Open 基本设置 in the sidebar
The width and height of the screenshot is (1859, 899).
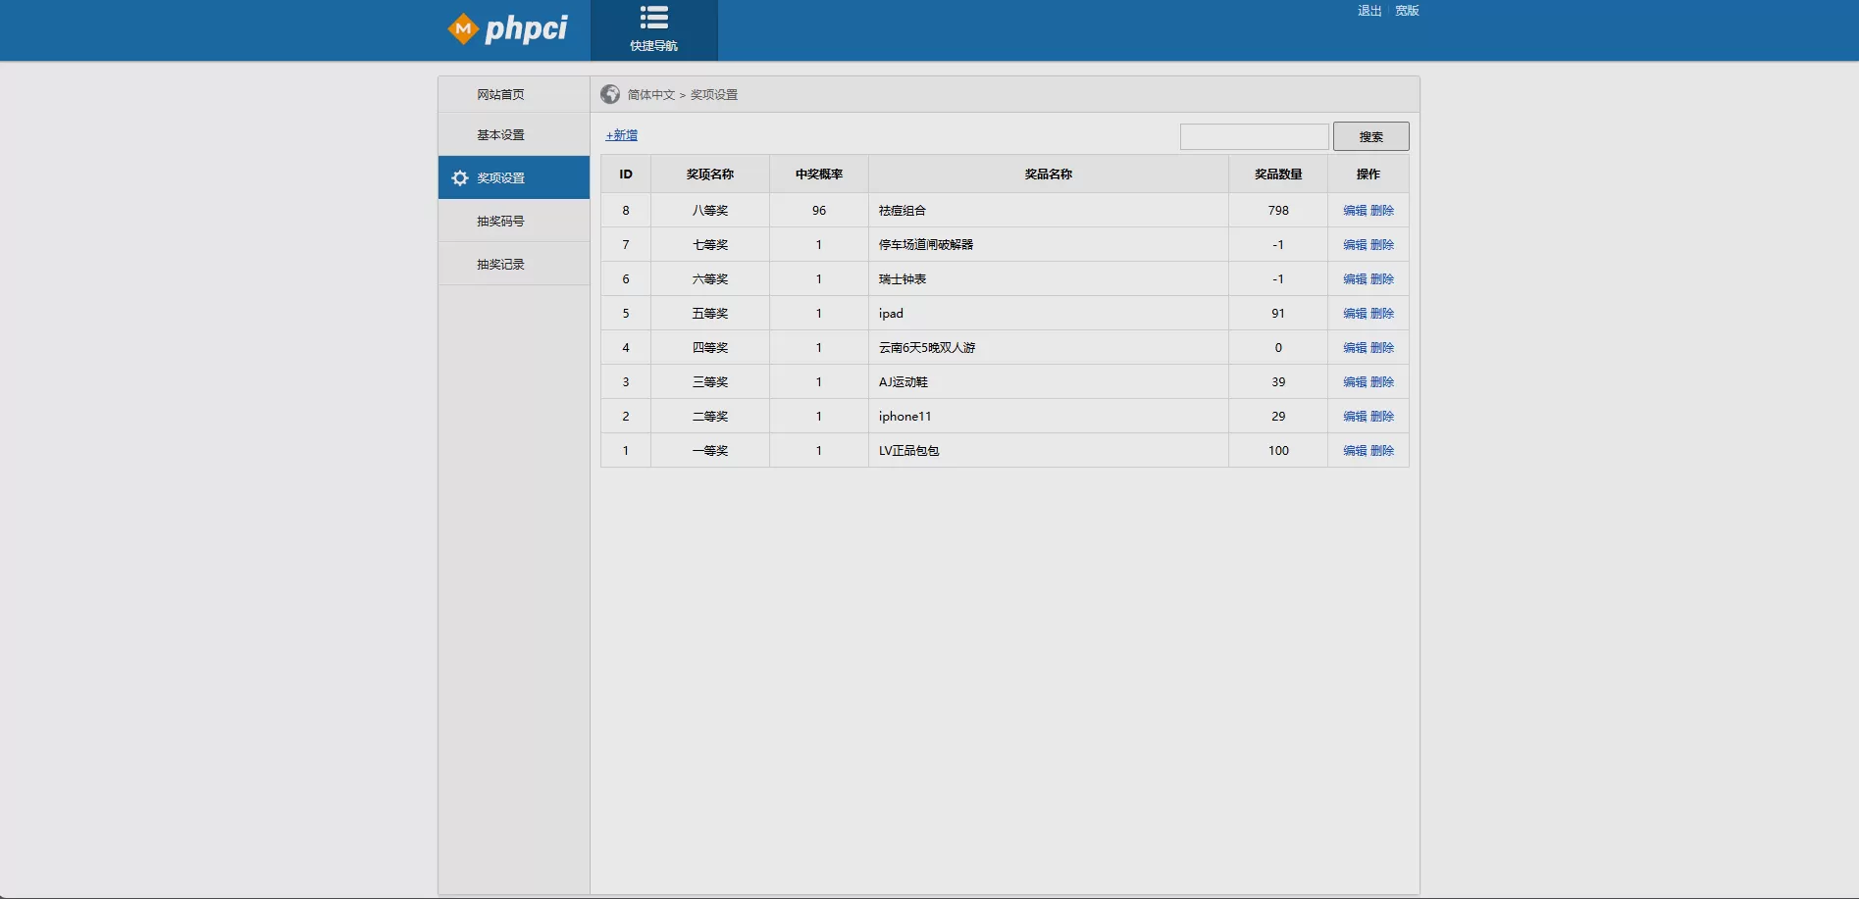pos(500,135)
